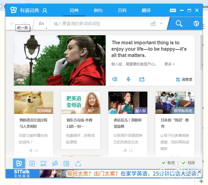The height and width of the screenshot is (185, 208).
Task: Open the pen writing tool icon
Action: pos(55,163)
